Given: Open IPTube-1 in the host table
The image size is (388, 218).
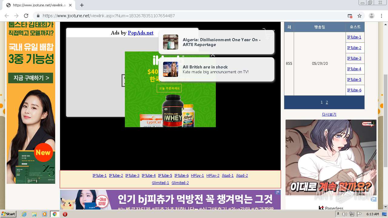Looking at the screenshot, I should [x=354, y=37].
